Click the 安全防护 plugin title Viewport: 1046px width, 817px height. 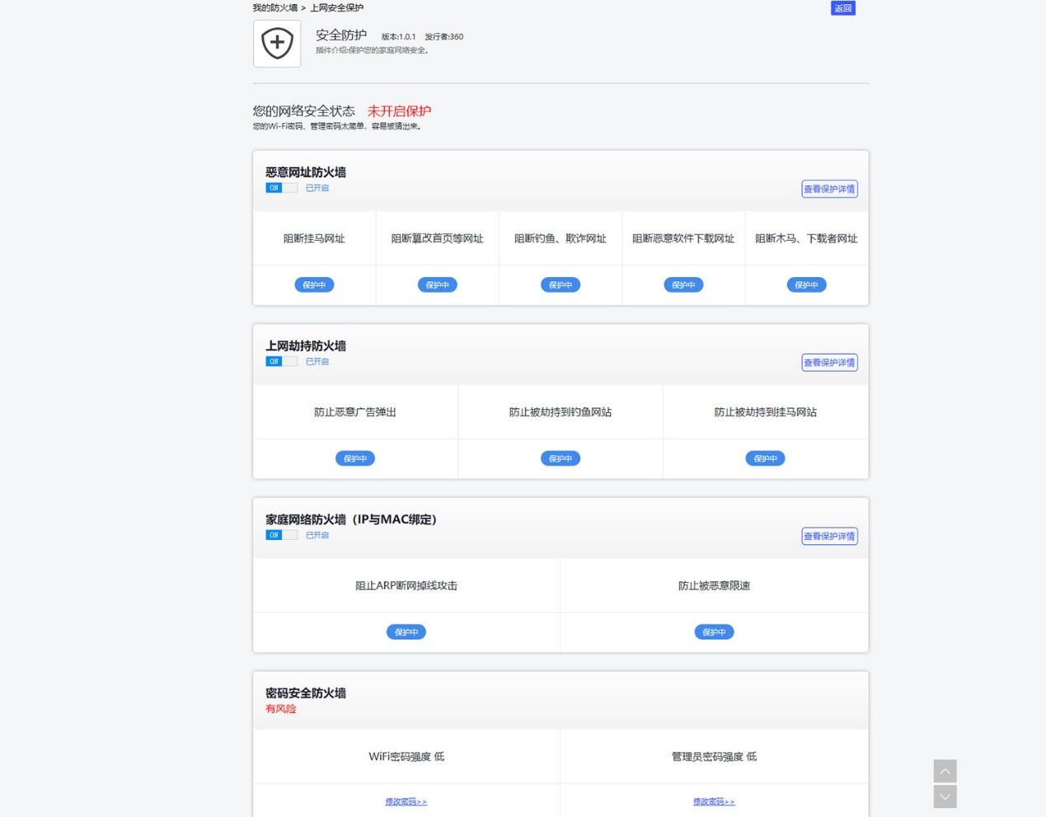pyautogui.click(x=341, y=35)
